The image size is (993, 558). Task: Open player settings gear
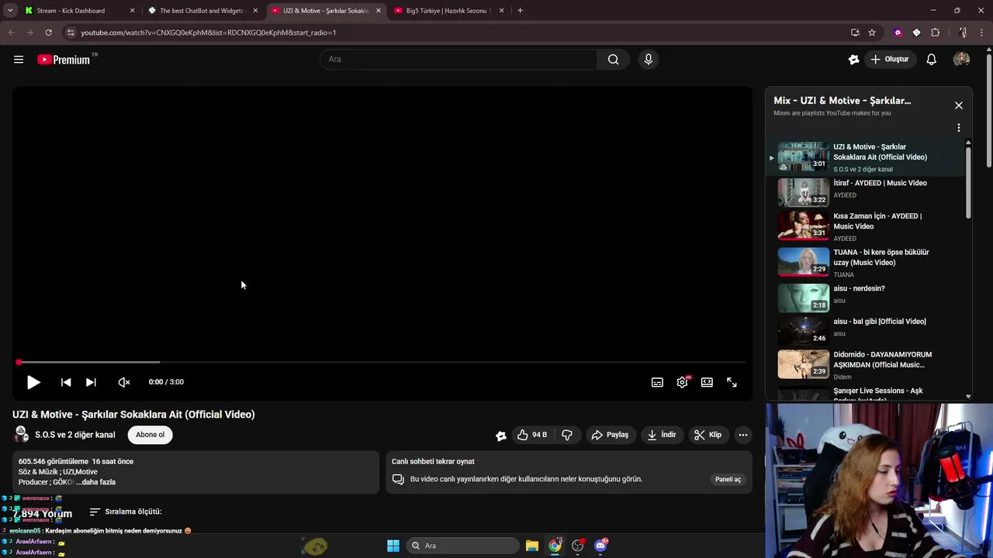683,382
